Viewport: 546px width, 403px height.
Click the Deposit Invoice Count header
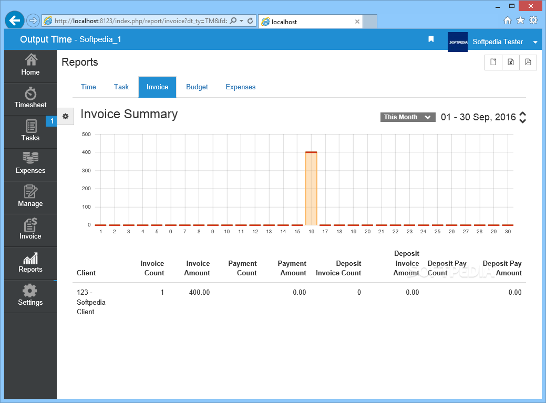click(x=338, y=268)
